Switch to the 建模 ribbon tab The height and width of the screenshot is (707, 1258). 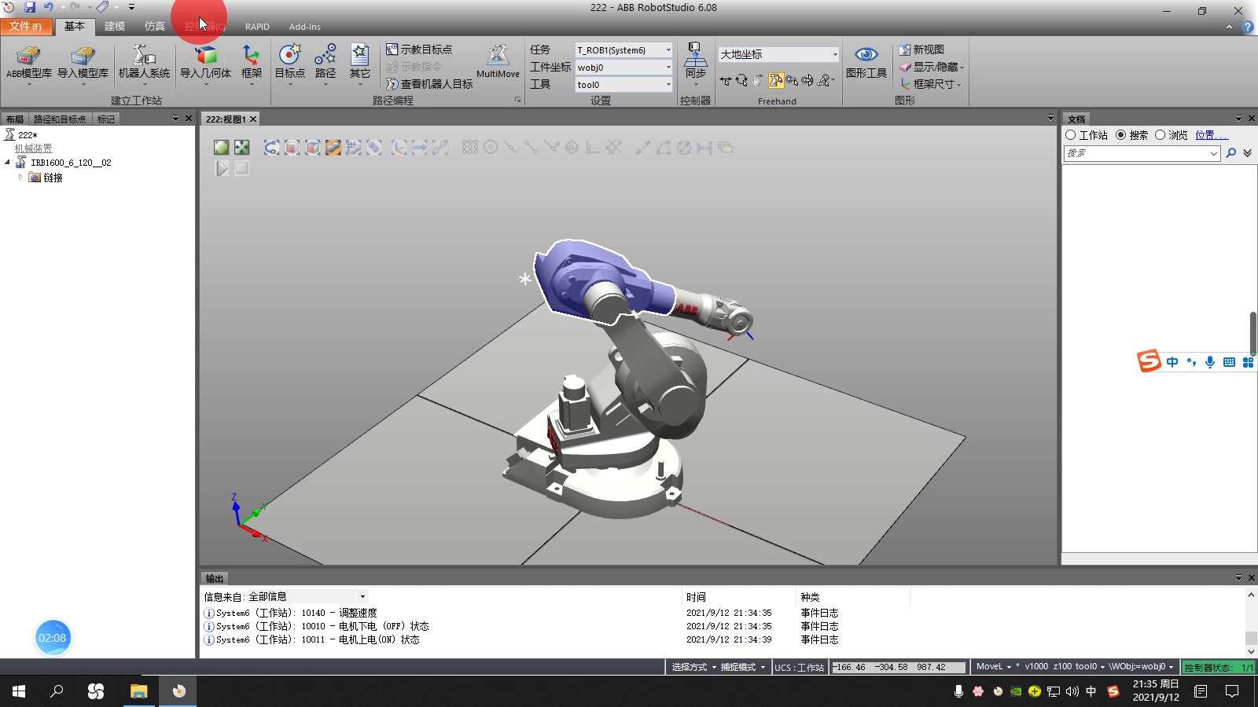coord(115,27)
